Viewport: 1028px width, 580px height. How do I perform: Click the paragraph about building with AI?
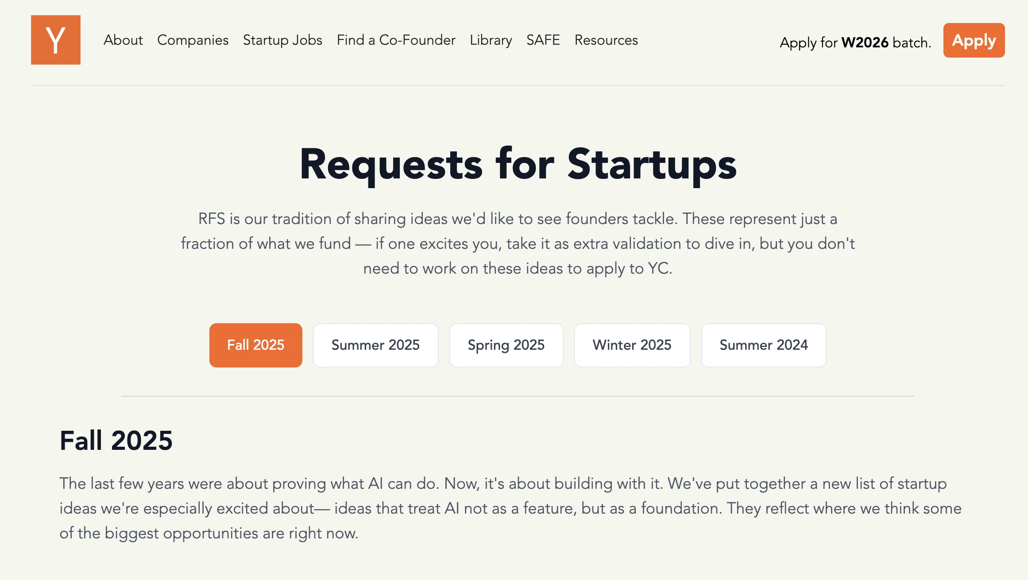pyautogui.click(x=510, y=508)
